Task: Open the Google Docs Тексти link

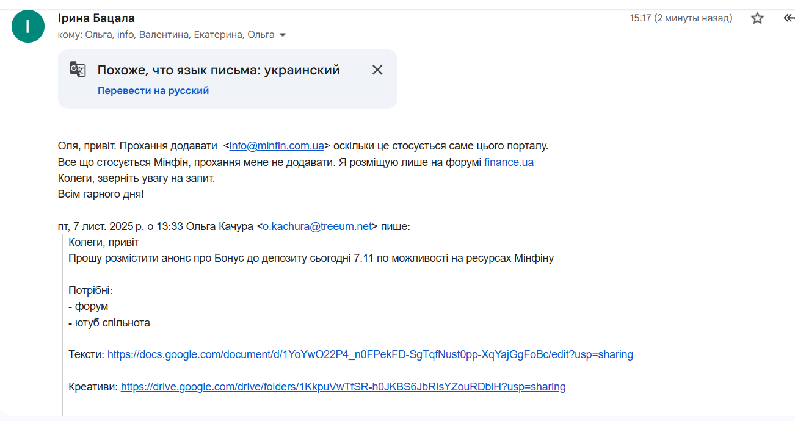Action: [x=370, y=354]
